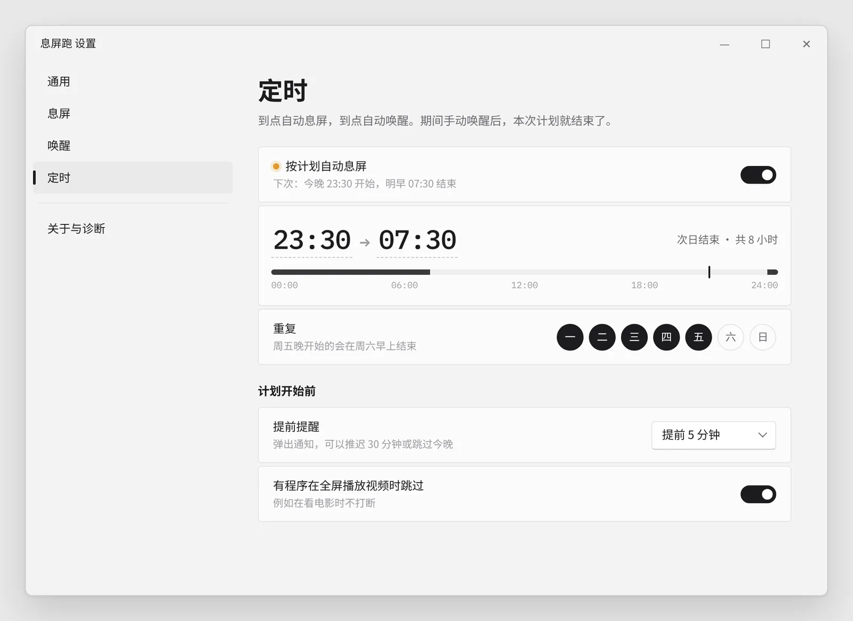Toggle Friday (五) repeat day
853x621 pixels.
698,337
